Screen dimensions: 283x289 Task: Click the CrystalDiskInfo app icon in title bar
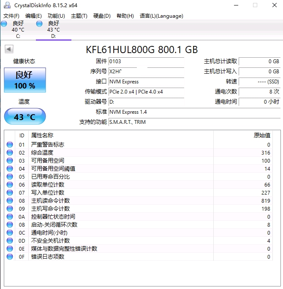[7, 5]
